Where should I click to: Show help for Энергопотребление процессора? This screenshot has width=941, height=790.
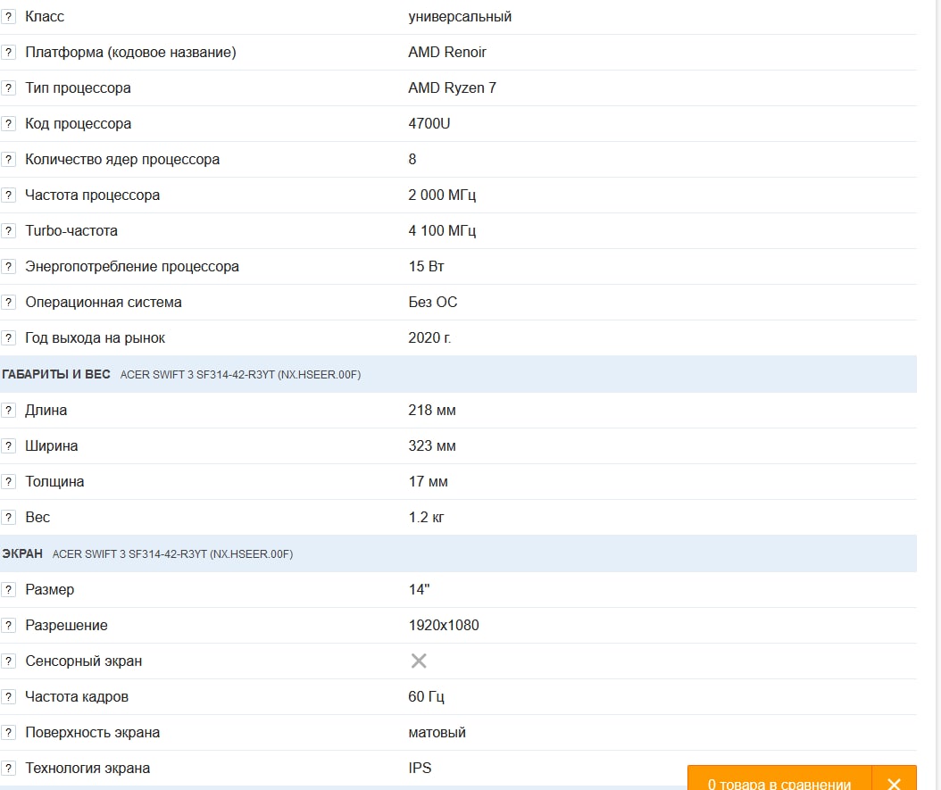point(8,266)
